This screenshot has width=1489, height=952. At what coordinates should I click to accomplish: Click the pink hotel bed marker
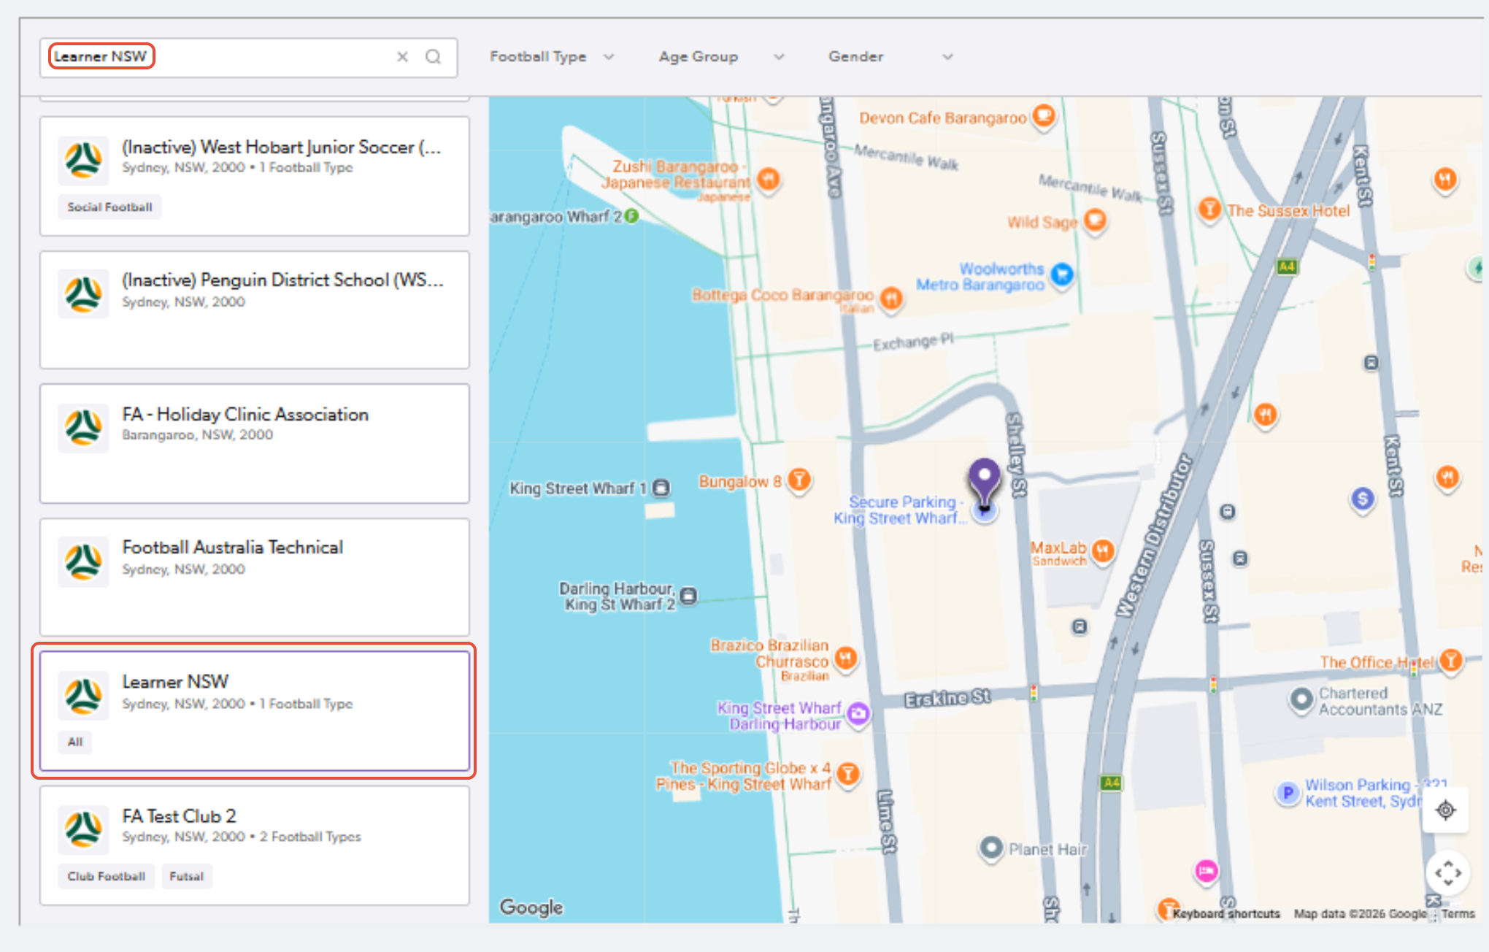[x=1206, y=870]
